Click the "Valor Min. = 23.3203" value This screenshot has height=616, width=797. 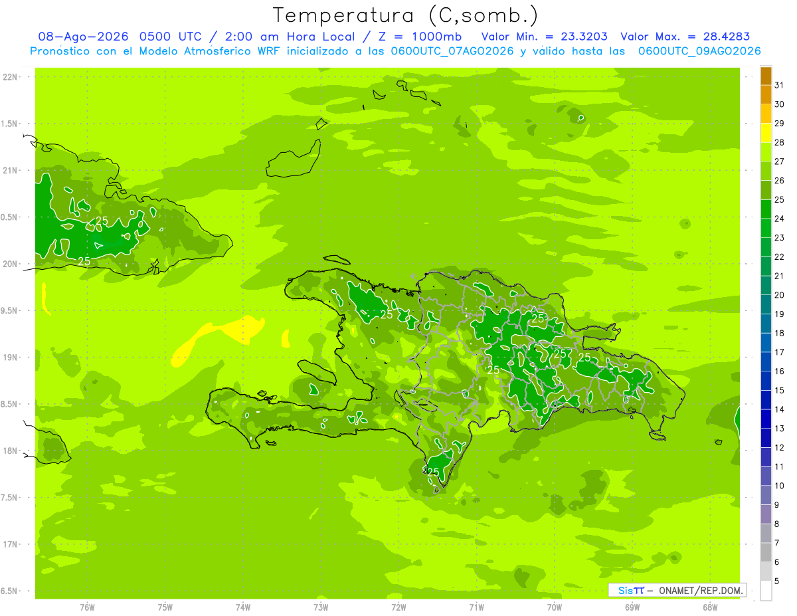pyautogui.click(x=544, y=37)
